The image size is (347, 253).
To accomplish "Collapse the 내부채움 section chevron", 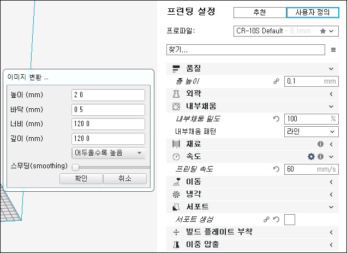I will click(331, 107).
